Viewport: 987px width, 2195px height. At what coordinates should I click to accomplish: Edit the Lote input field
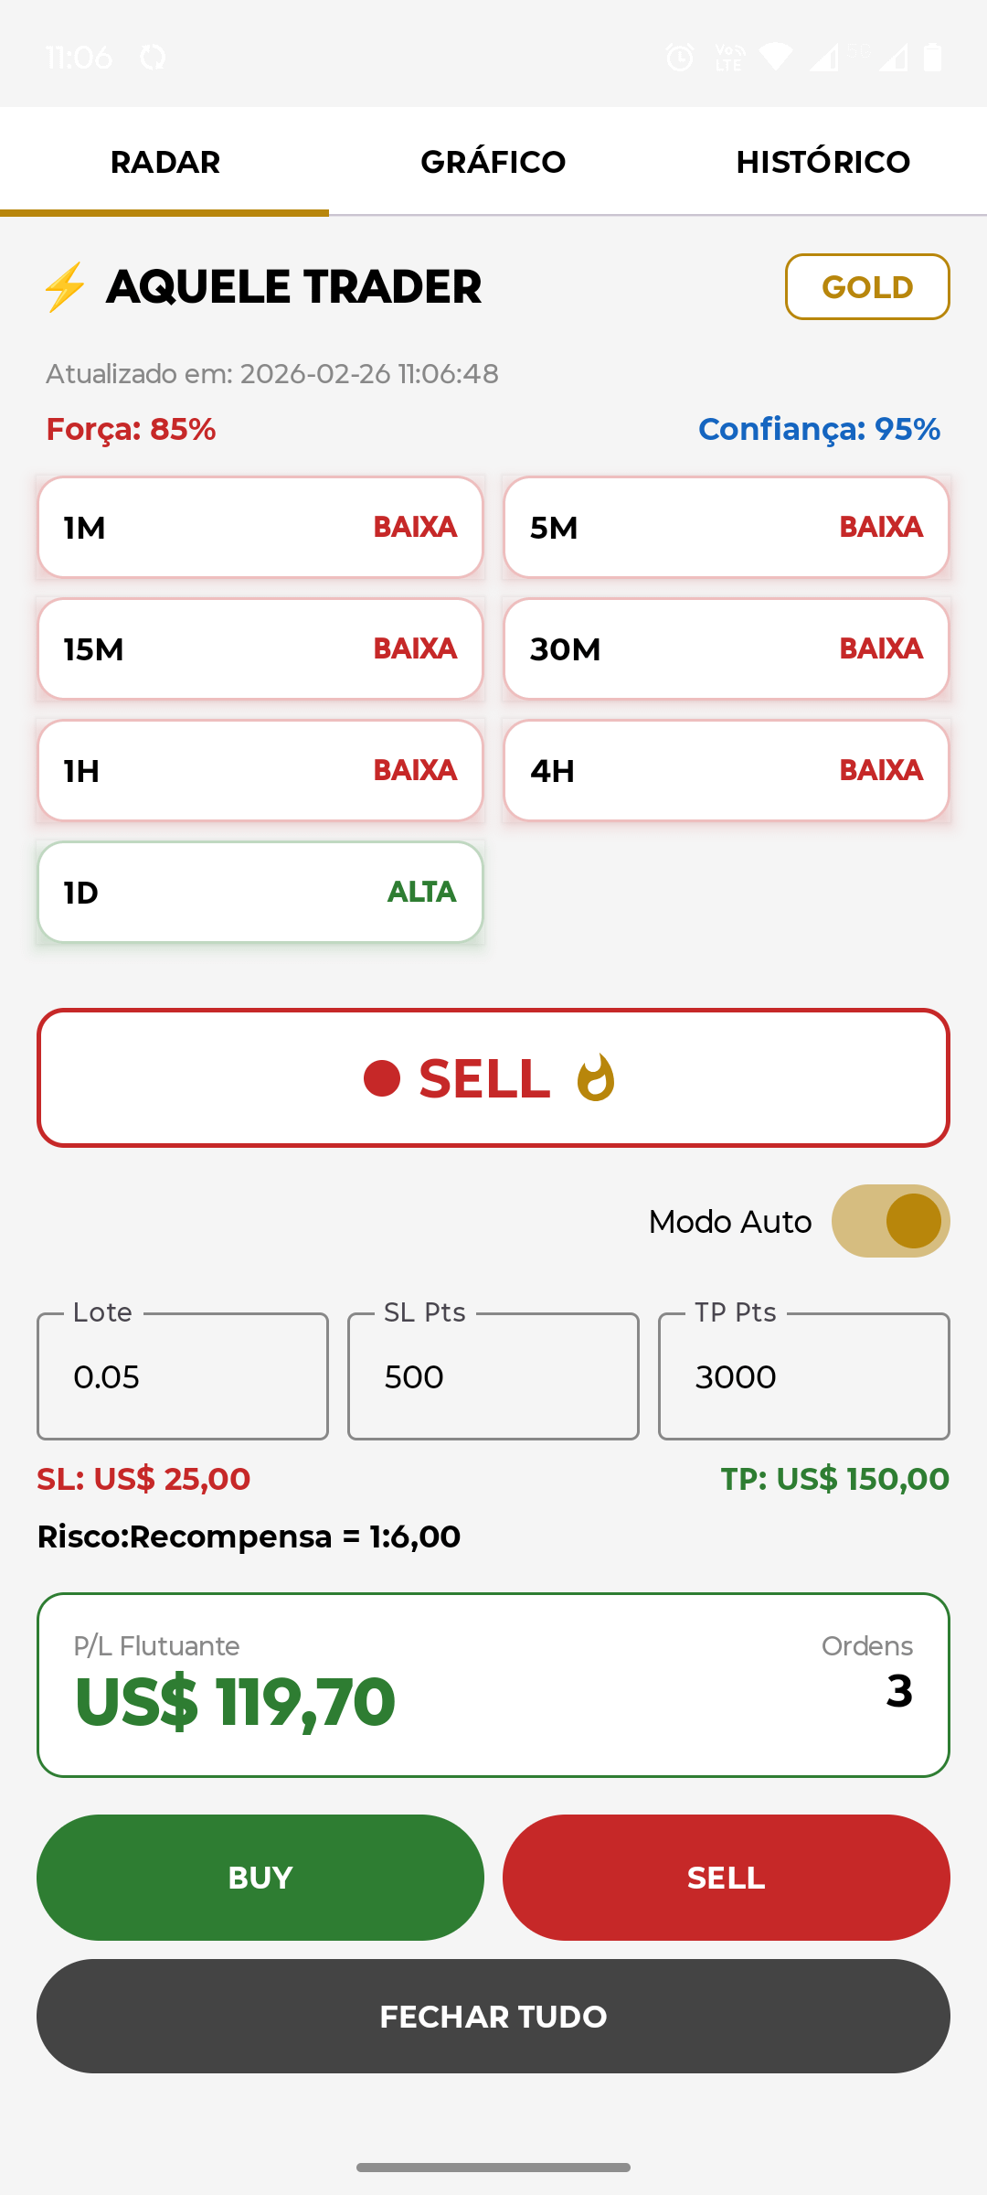click(183, 1376)
